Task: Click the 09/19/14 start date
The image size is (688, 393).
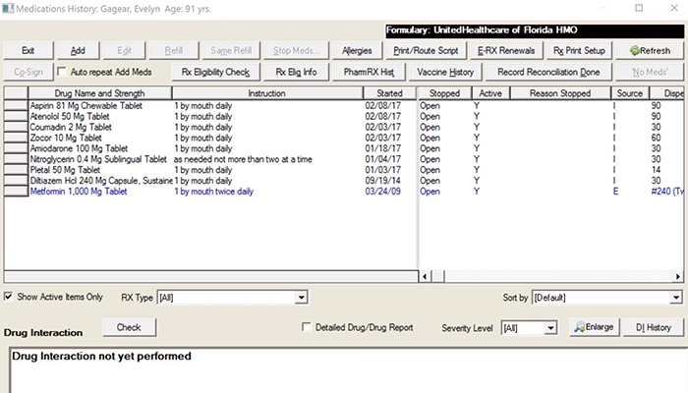Action: click(382, 181)
